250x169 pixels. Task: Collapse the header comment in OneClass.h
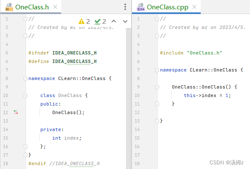(25, 19)
